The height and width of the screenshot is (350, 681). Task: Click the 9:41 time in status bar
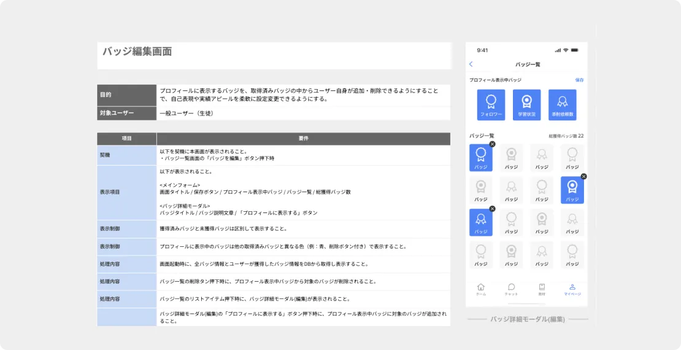482,50
